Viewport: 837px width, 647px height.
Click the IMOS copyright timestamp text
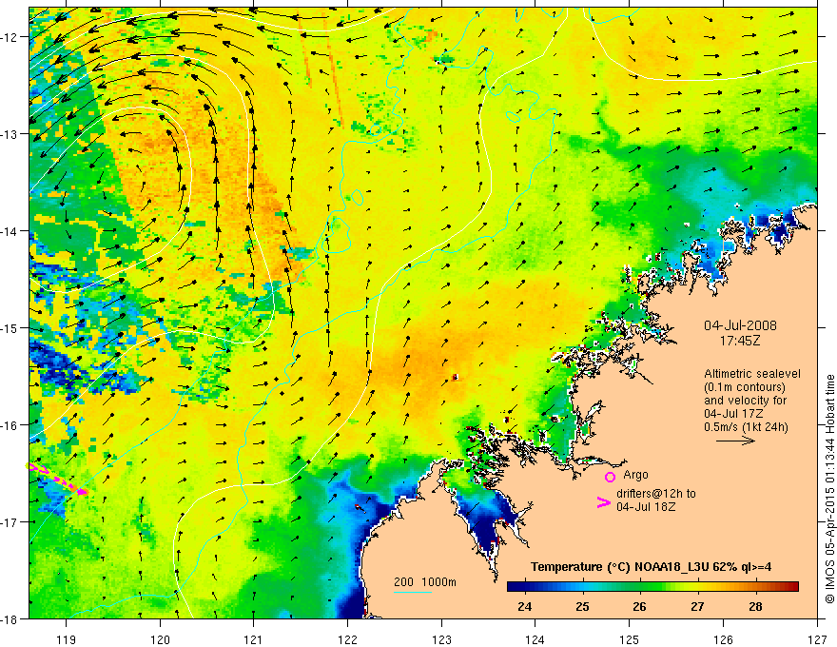[x=829, y=489]
